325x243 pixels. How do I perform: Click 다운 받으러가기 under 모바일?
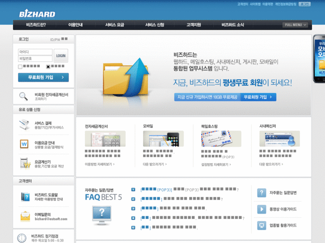coord(155,164)
